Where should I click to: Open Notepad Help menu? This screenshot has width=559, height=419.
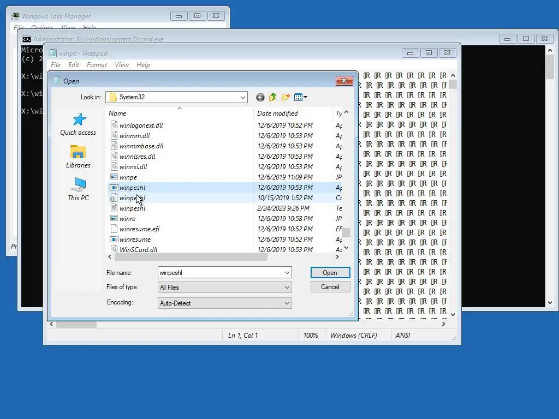(x=143, y=65)
